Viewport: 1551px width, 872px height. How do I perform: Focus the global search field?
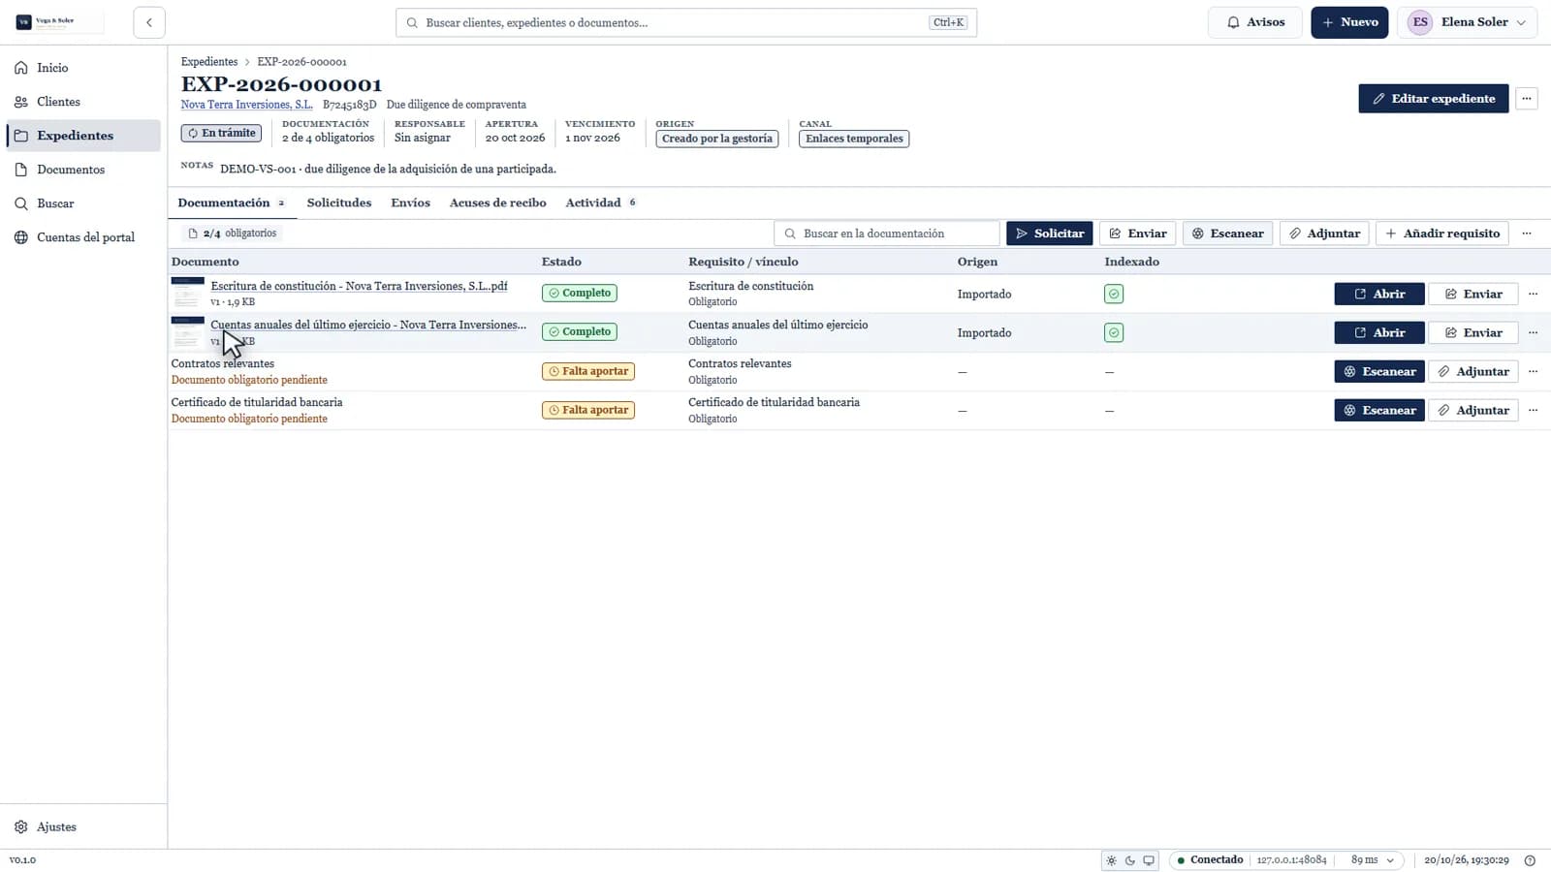click(x=686, y=22)
